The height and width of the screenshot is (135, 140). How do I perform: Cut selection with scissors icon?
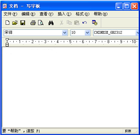61,23
